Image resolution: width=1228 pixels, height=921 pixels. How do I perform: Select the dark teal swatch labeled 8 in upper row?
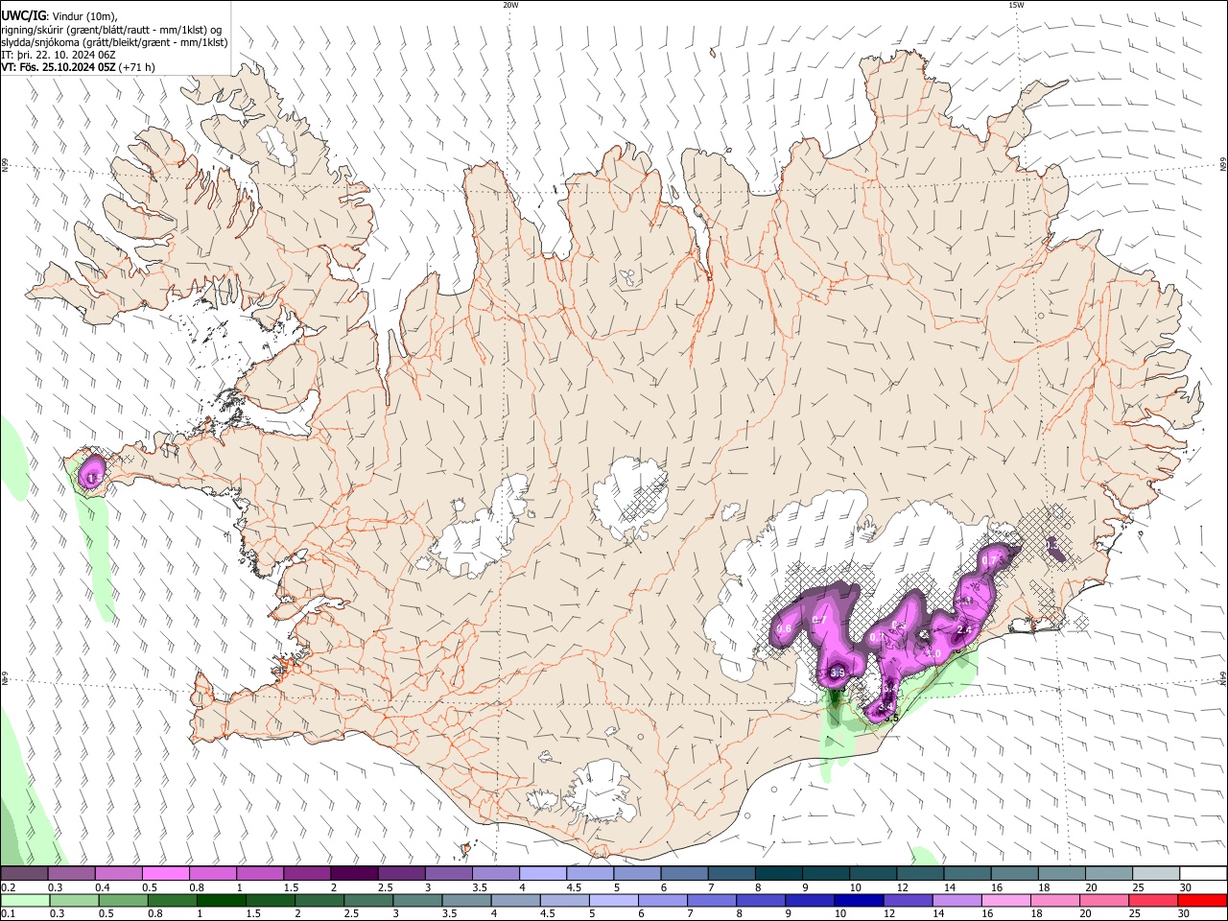779,874
